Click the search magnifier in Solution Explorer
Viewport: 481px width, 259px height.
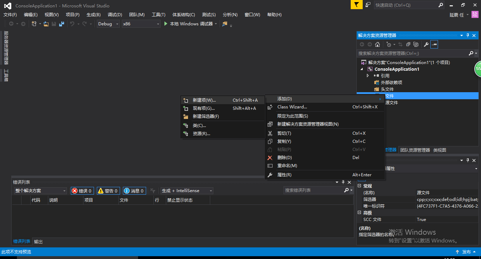471,53
